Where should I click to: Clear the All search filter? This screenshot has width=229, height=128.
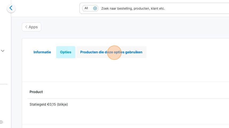coord(95,8)
